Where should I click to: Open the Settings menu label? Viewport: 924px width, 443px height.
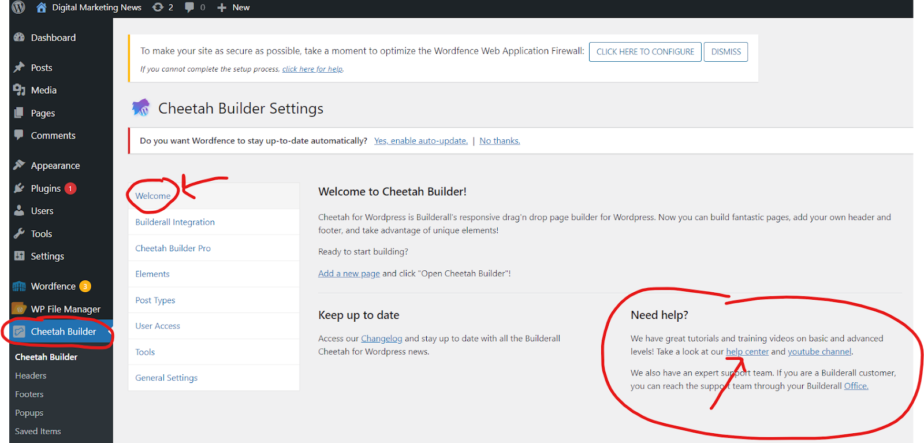[47, 256]
